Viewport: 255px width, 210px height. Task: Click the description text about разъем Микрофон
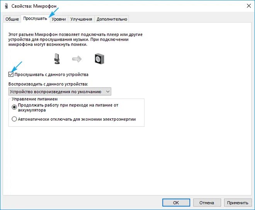coord(75,39)
